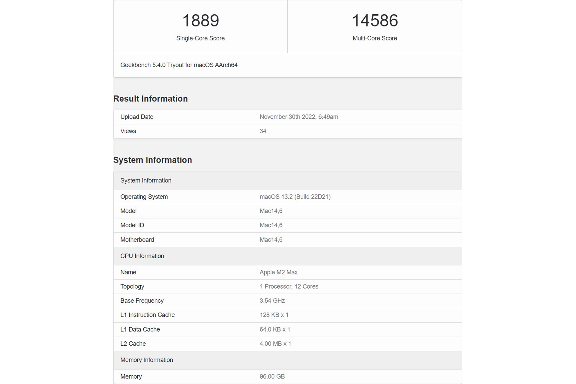The height and width of the screenshot is (384, 576).
Task: Click the Views count value 34
Action: tap(263, 131)
